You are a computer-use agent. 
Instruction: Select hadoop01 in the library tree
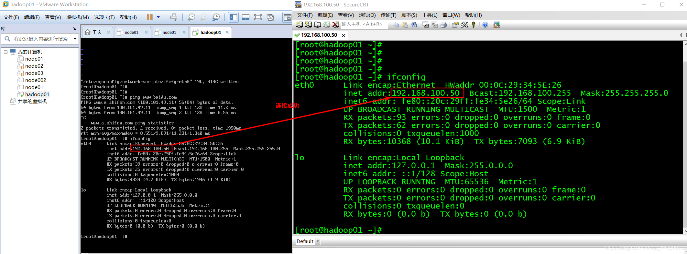[x=37, y=94]
